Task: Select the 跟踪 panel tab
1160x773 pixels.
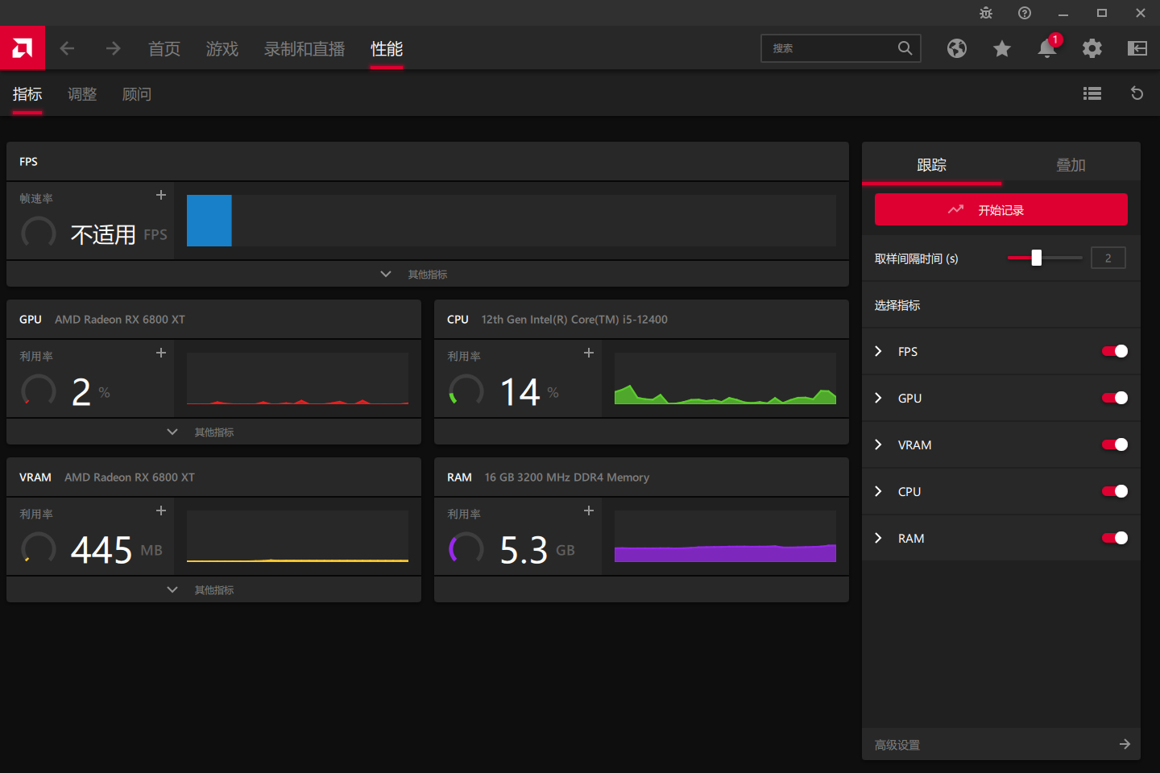Action: 932,164
